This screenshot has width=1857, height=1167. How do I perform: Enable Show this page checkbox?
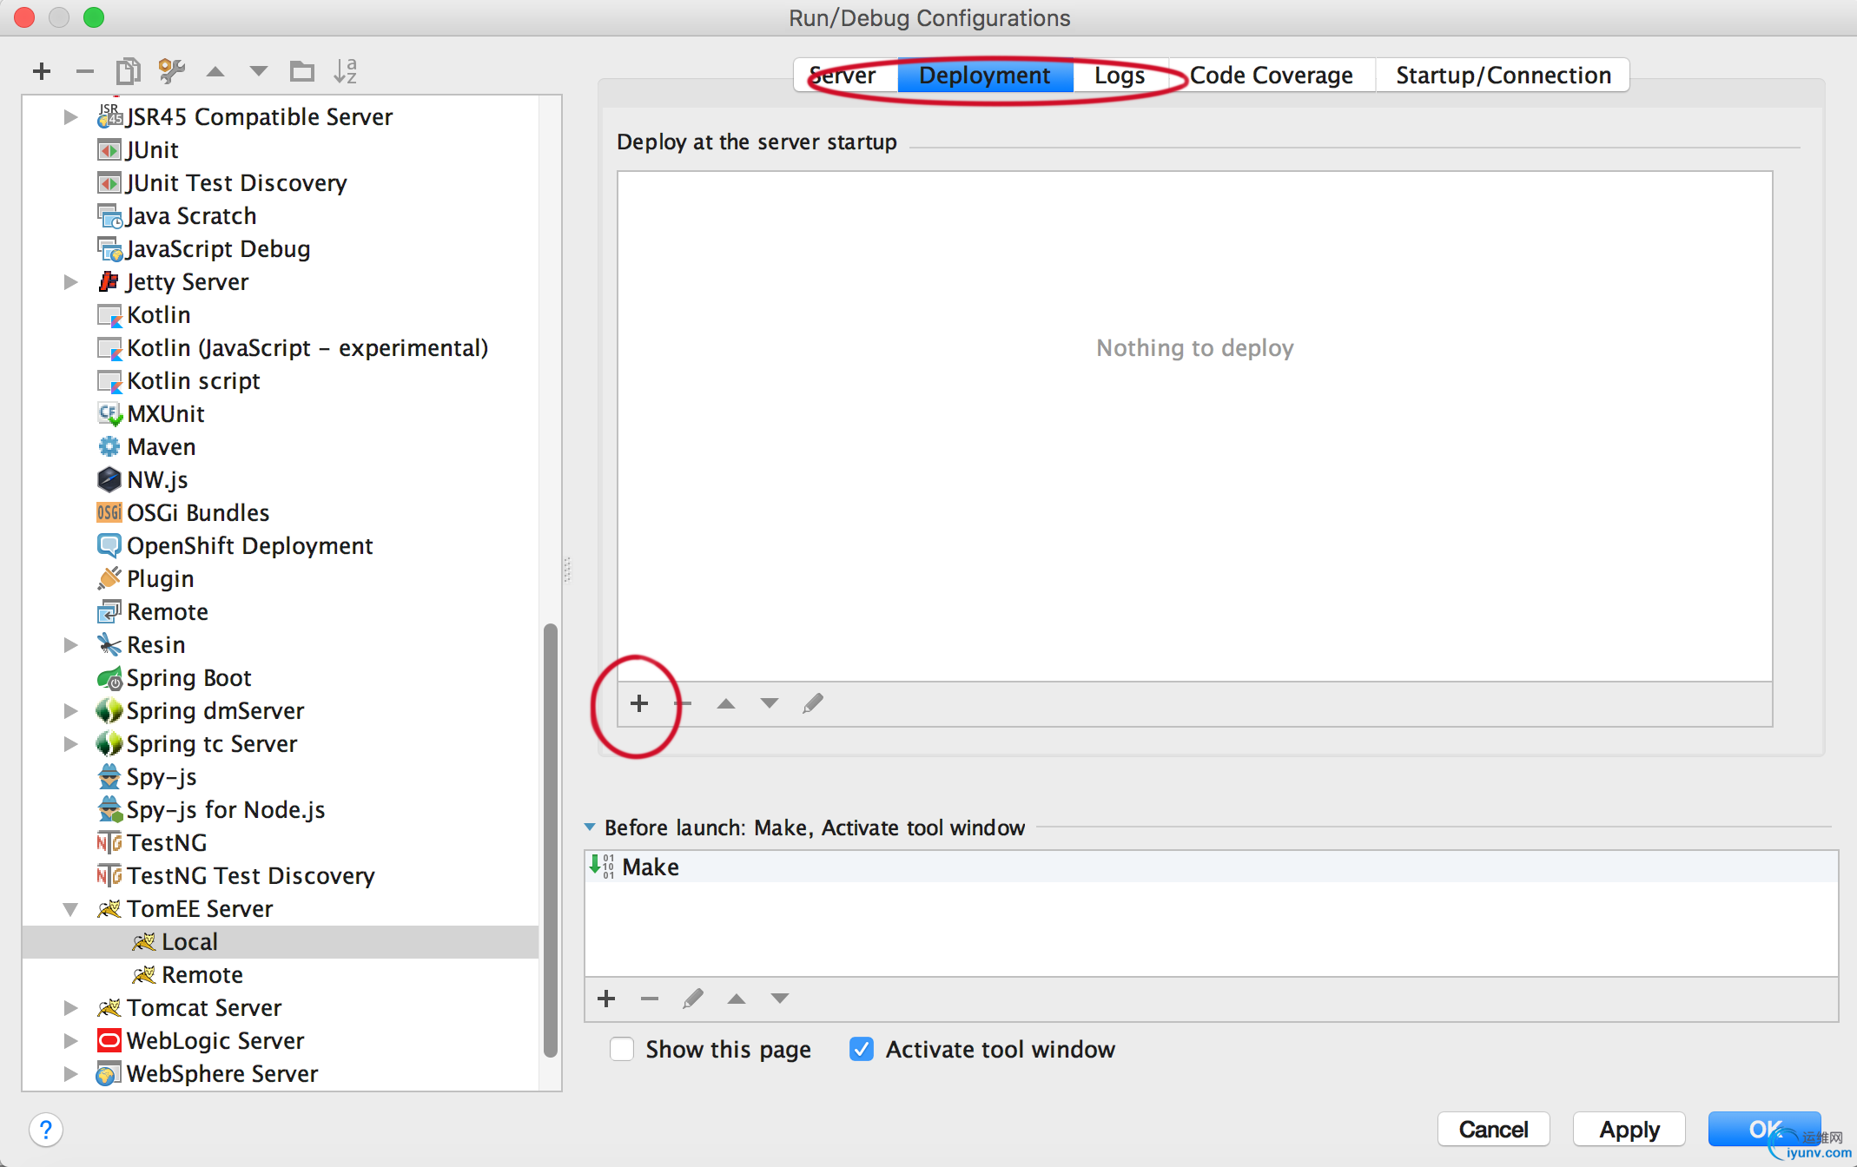click(622, 1049)
